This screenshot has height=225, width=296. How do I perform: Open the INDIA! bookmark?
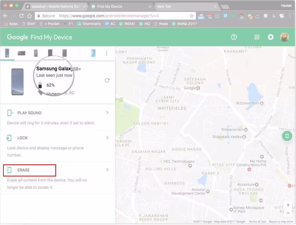pyautogui.click(x=127, y=24)
